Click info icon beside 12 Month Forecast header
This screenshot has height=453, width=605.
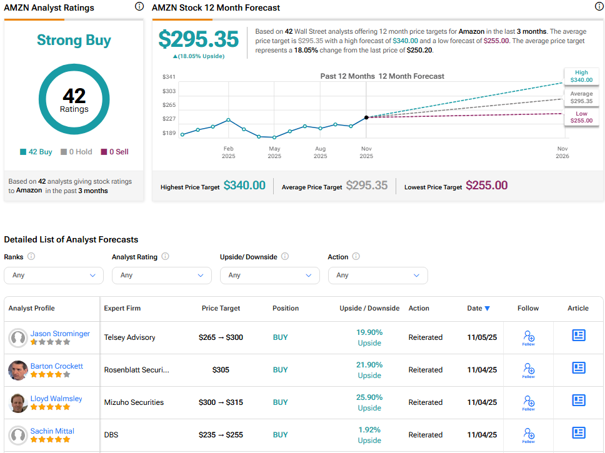coord(599,7)
